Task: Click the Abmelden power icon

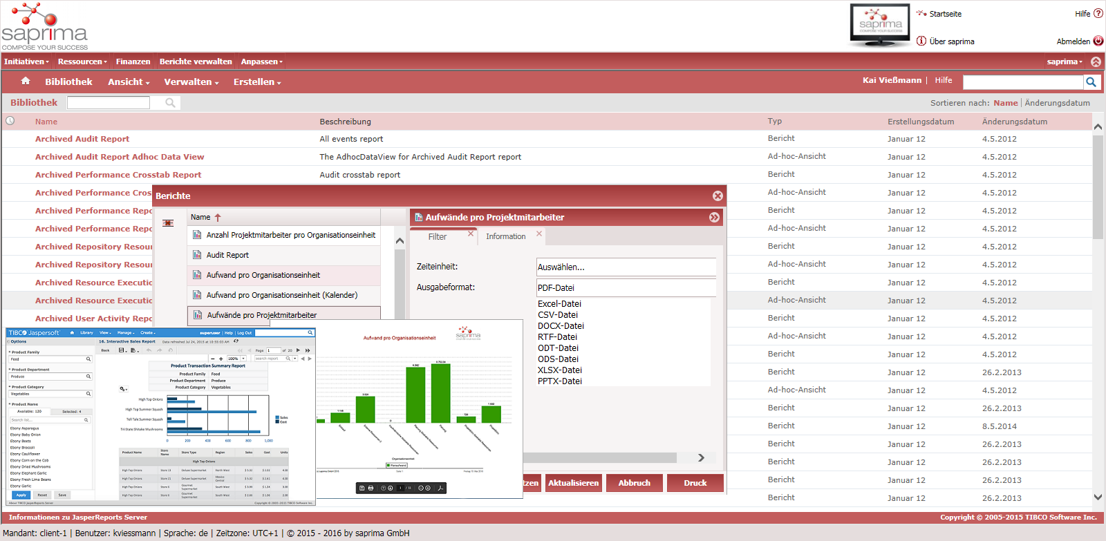Action: [x=1098, y=41]
